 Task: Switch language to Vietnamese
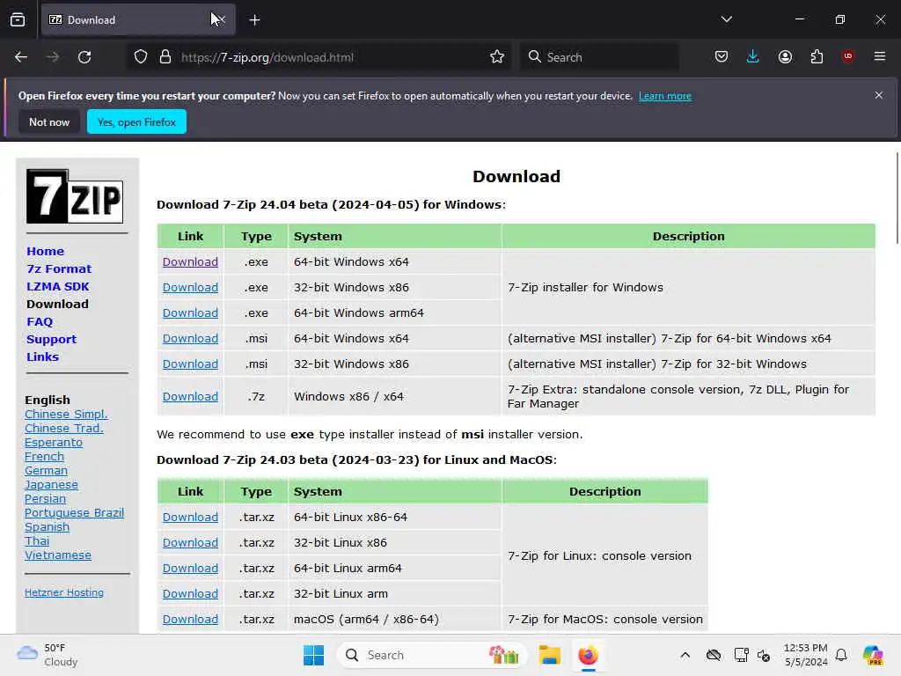tap(58, 555)
